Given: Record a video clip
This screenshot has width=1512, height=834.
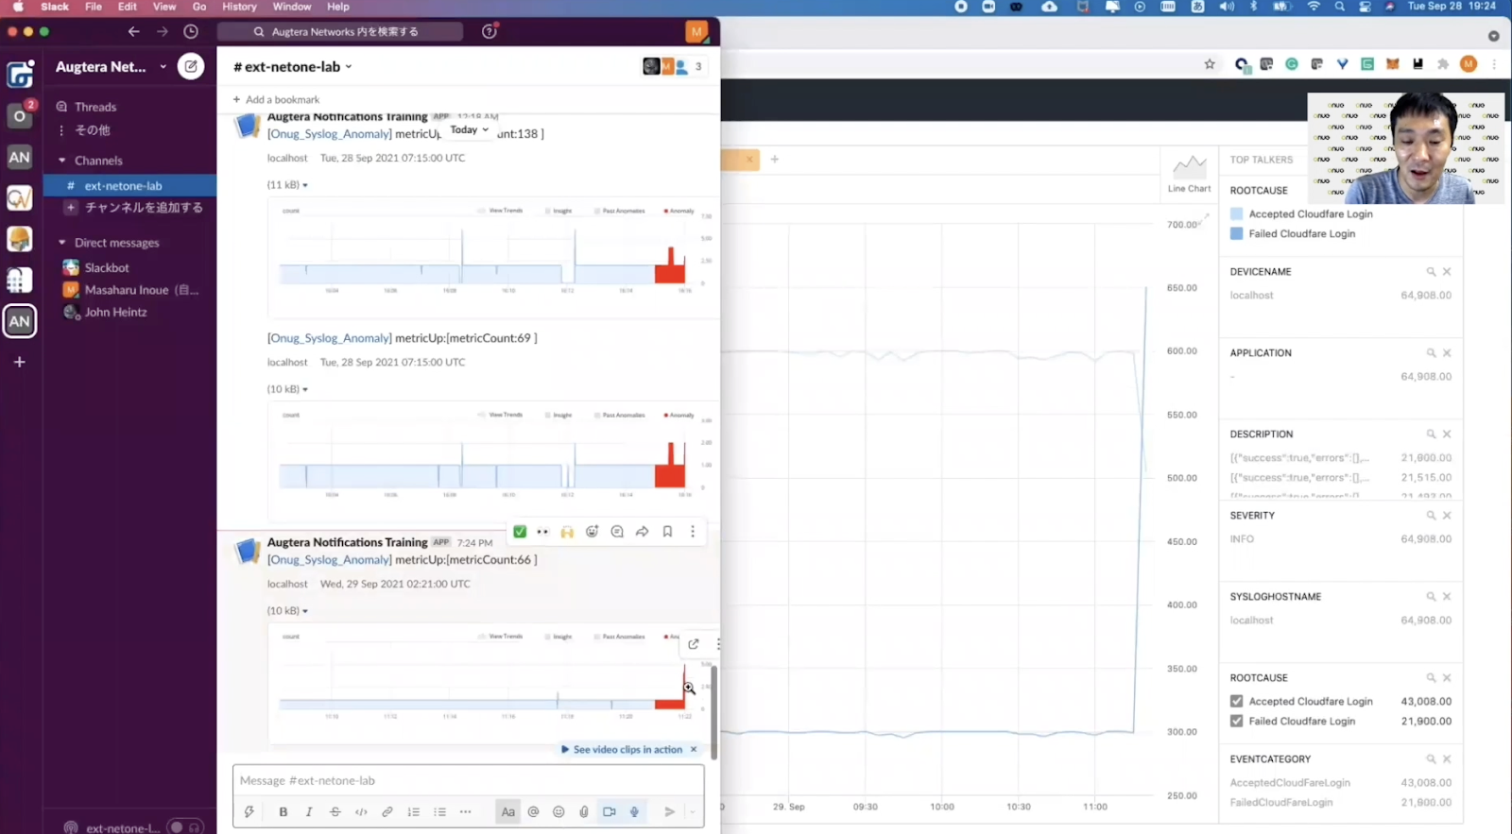Looking at the screenshot, I should pyautogui.click(x=610, y=811).
